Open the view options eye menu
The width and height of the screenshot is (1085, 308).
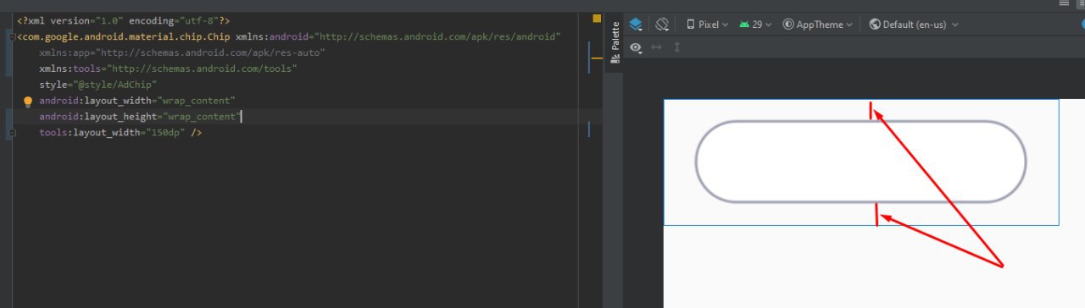[x=637, y=48]
